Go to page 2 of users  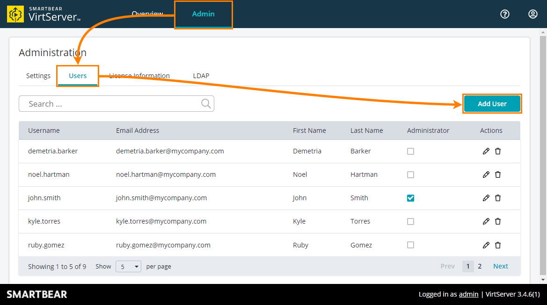click(x=479, y=266)
